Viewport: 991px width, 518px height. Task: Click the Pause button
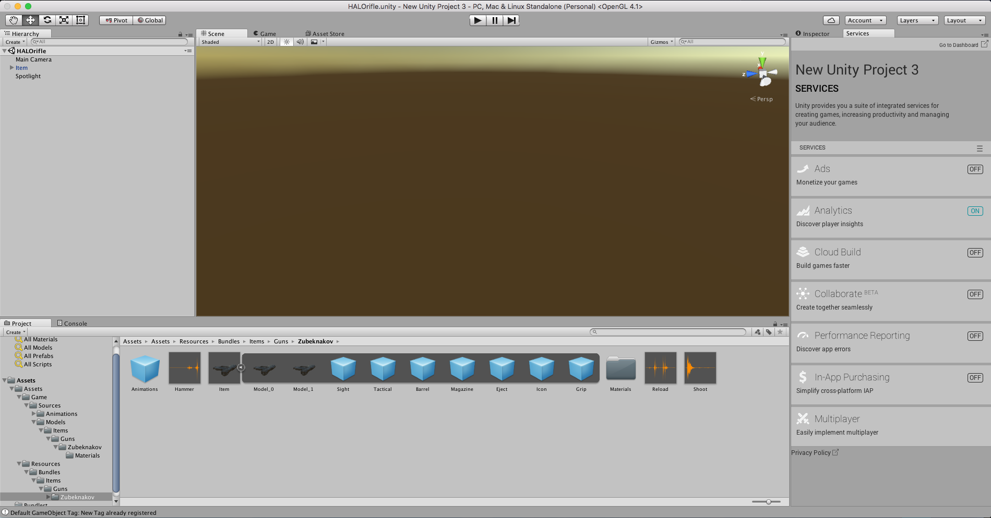(x=495, y=20)
